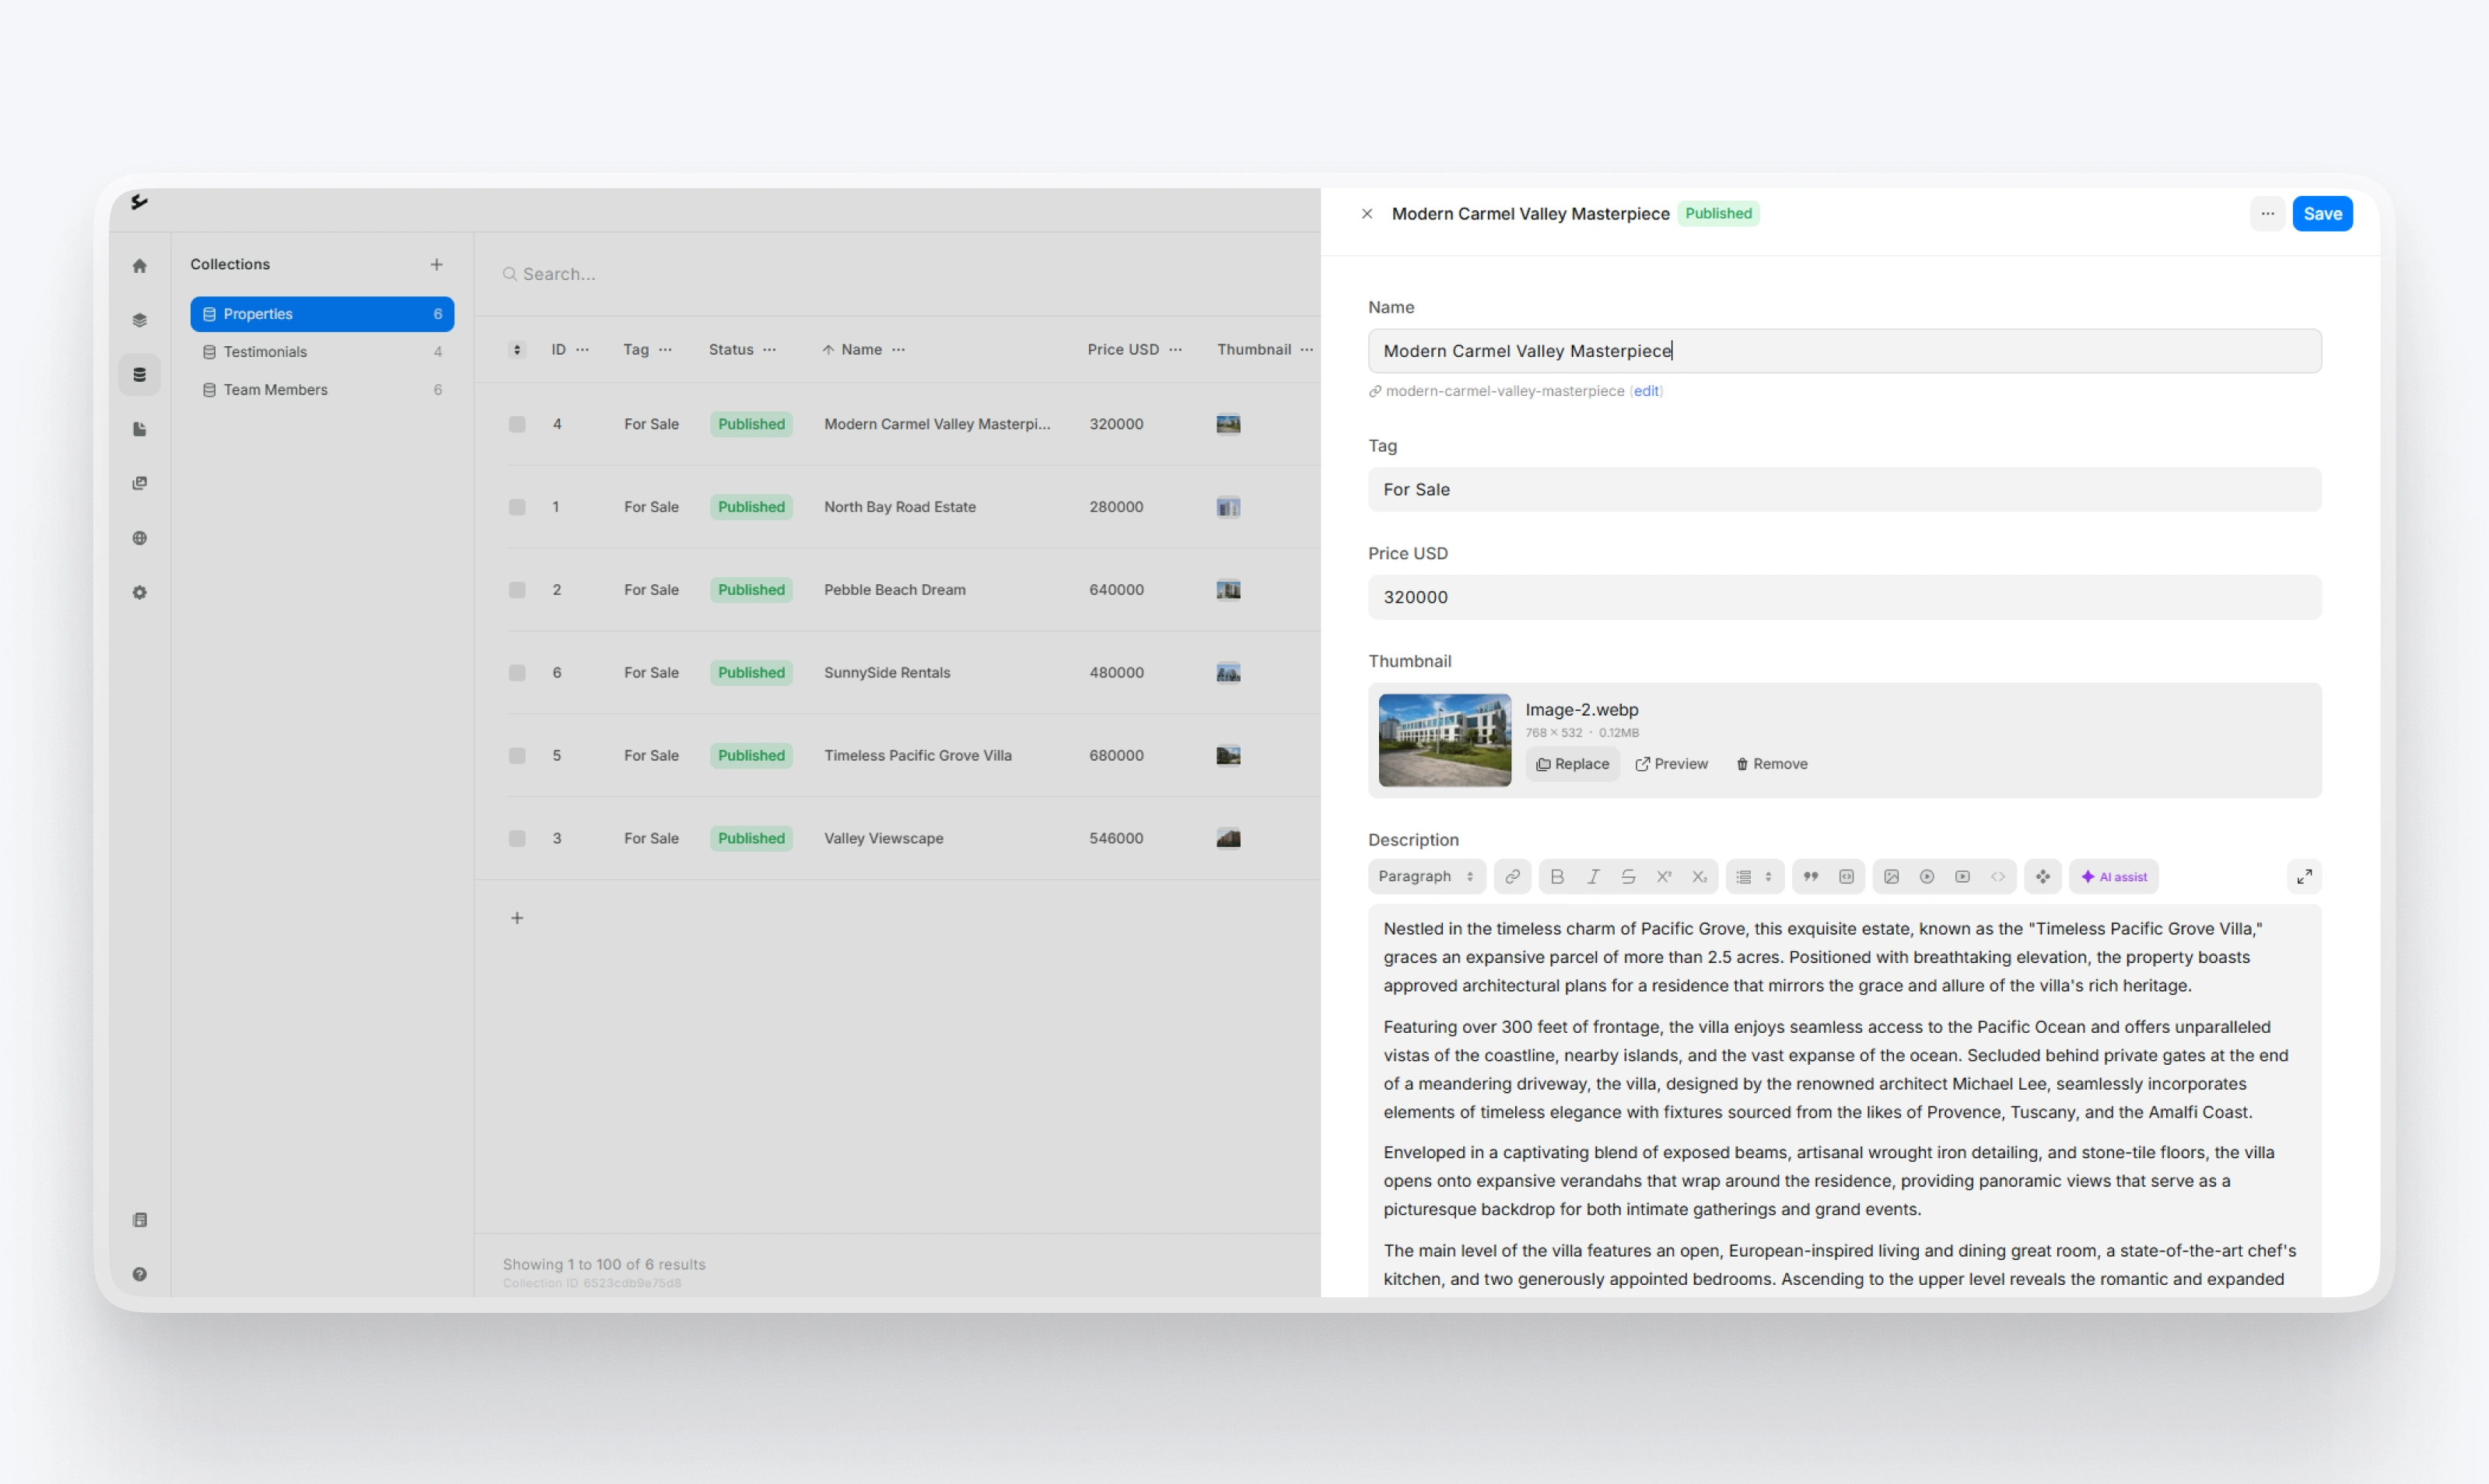Screen dimensions: 2489x1484
Task: Toggle italic formatting in description toolbar
Action: click(x=1593, y=877)
